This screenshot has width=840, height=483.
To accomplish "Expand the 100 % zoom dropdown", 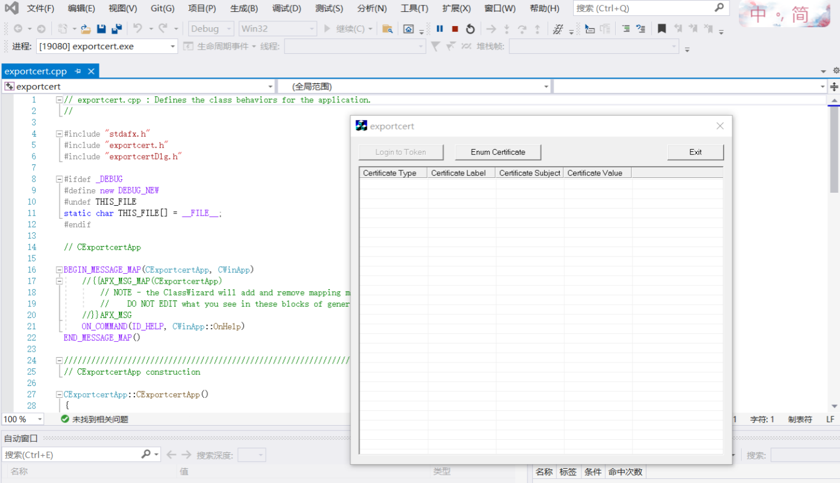I will coord(40,419).
